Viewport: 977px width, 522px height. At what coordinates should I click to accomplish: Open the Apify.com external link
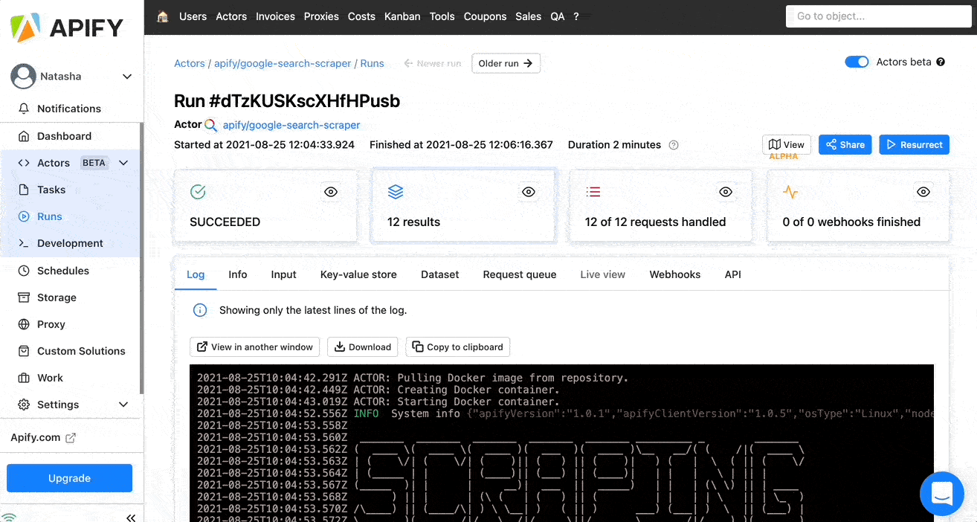[43, 437]
